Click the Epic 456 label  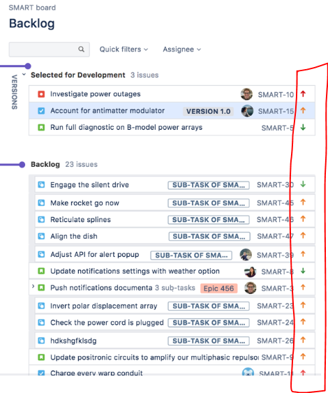pyautogui.click(x=218, y=288)
